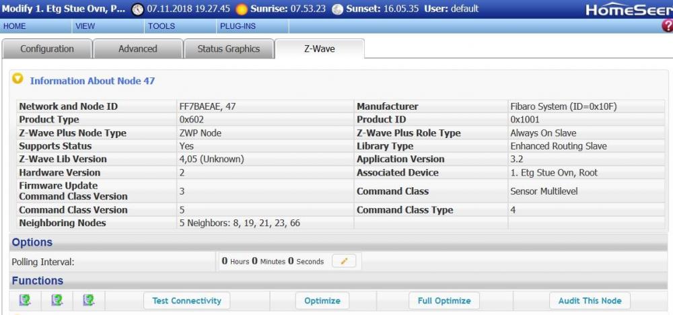
Task: Click the second help icon under Functions
Action: [57, 300]
